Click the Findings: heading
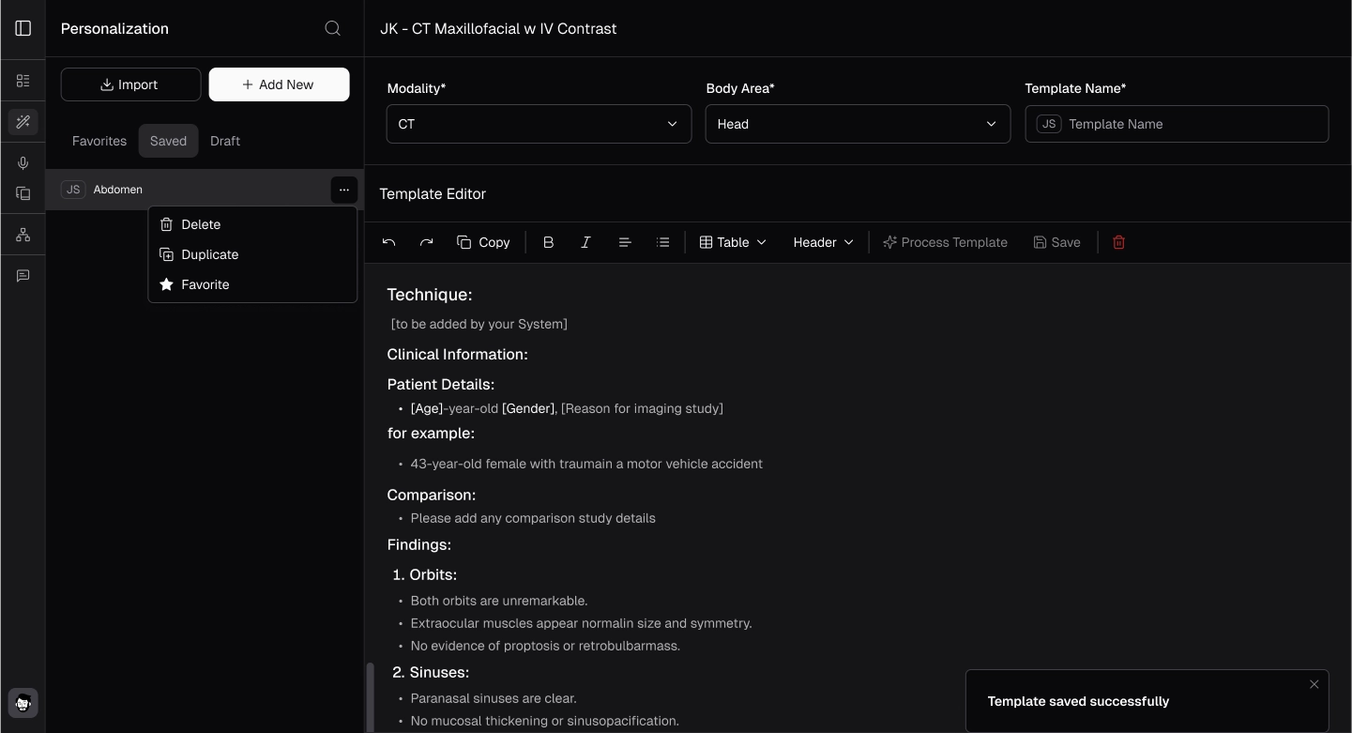1352x733 pixels. (x=419, y=544)
